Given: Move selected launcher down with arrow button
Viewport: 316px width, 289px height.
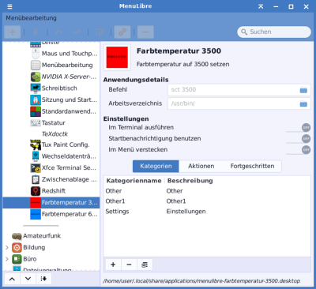Looking at the screenshot, I should 28,279.
